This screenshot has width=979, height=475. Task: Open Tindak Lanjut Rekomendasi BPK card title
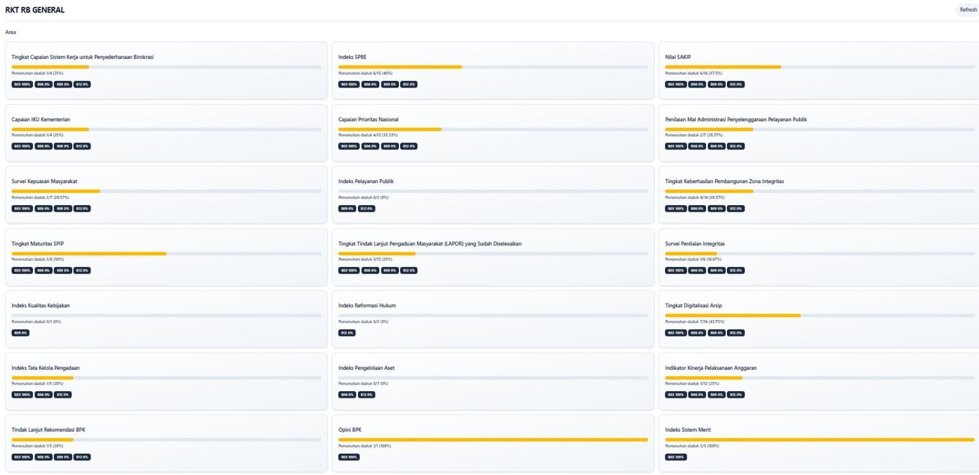[x=48, y=430]
